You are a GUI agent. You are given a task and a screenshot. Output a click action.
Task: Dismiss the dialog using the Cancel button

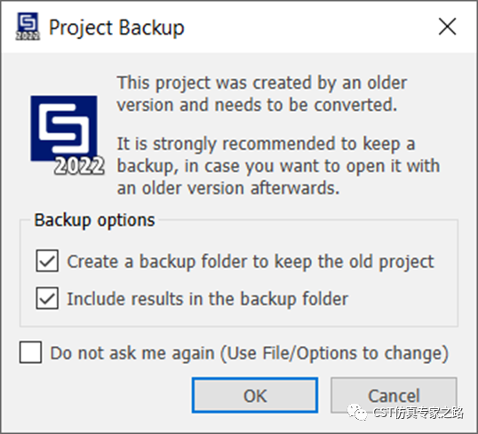tap(394, 395)
